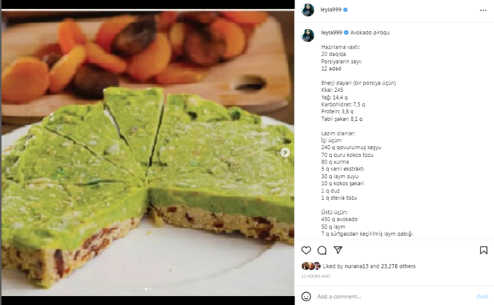Screen dimensions: 494x305
Task: Click the 12 HOURS AGO timestamp
Action: pos(316,276)
